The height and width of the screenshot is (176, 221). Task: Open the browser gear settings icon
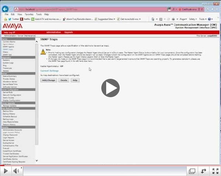tap(217, 9)
